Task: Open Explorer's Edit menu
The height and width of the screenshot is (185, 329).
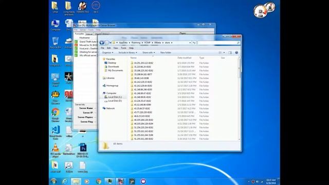Action: click(x=108, y=48)
